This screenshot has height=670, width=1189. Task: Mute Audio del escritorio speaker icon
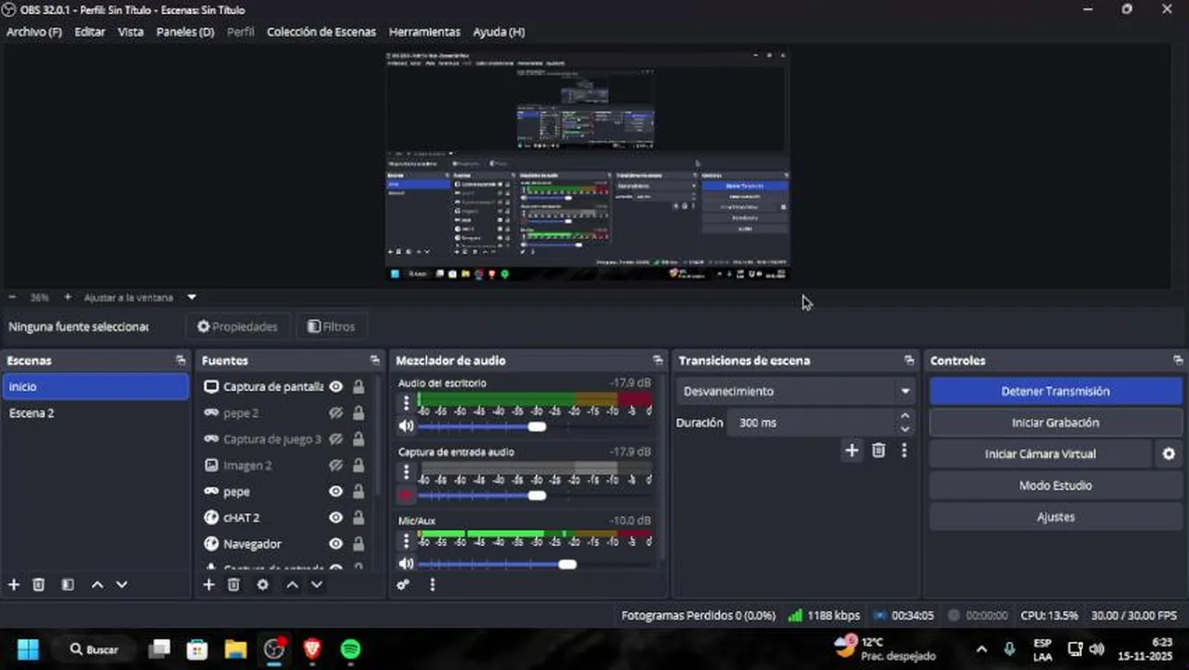coord(406,426)
